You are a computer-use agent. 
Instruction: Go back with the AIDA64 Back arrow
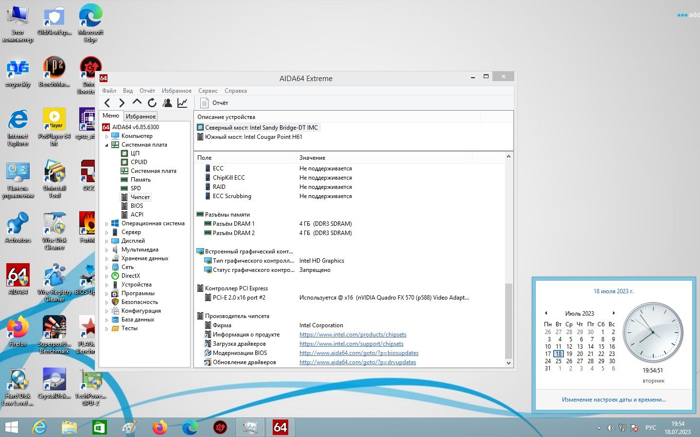107,102
